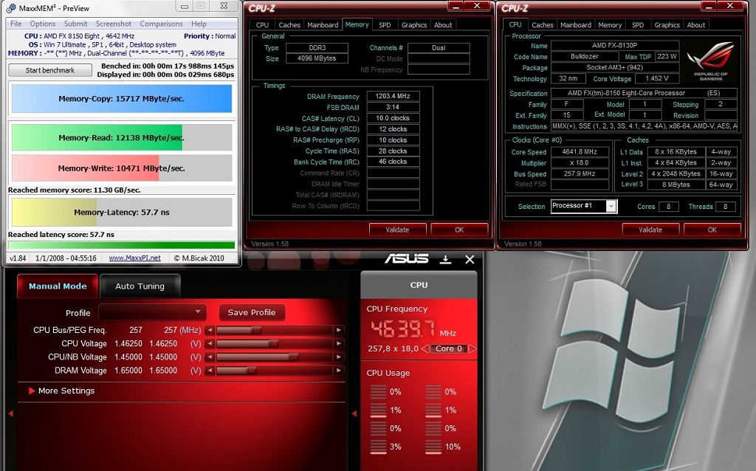Increase CPU Bus/PEG Freq. with right arrow

[x=339, y=330]
